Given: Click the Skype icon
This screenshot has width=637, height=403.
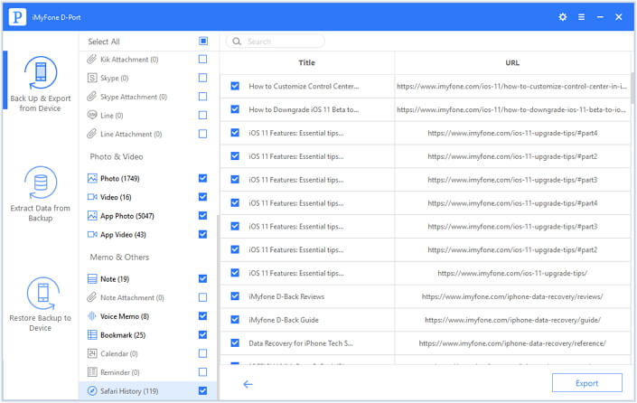Looking at the screenshot, I should tap(92, 78).
